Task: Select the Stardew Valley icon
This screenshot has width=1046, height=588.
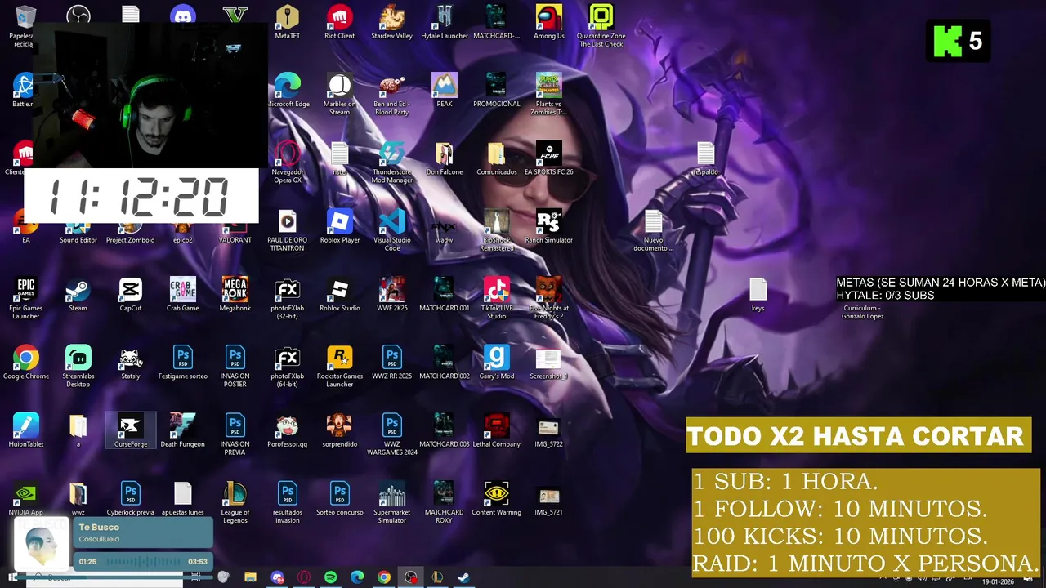Action: coord(391,22)
